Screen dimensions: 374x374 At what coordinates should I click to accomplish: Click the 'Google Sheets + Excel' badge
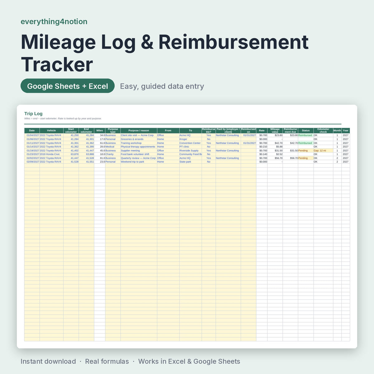pyautogui.click(x=68, y=86)
